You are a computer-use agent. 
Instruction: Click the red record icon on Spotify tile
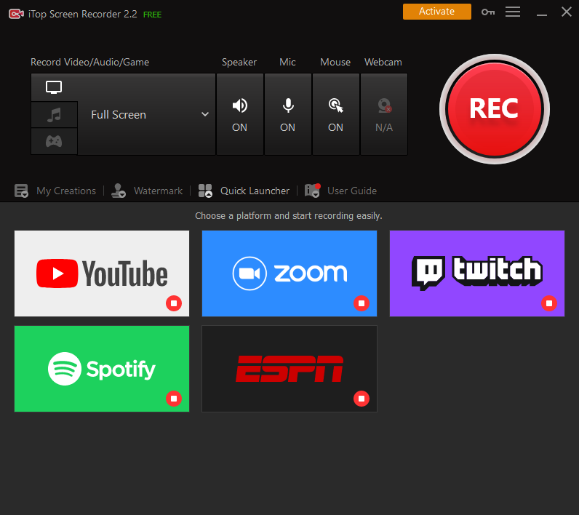pyautogui.click(x=174, y=399)
